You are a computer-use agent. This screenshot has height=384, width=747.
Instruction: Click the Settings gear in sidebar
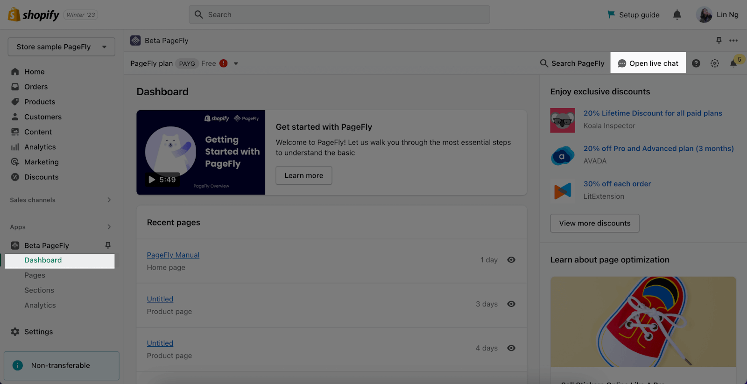pyautogui.click(x=15, y=332)
